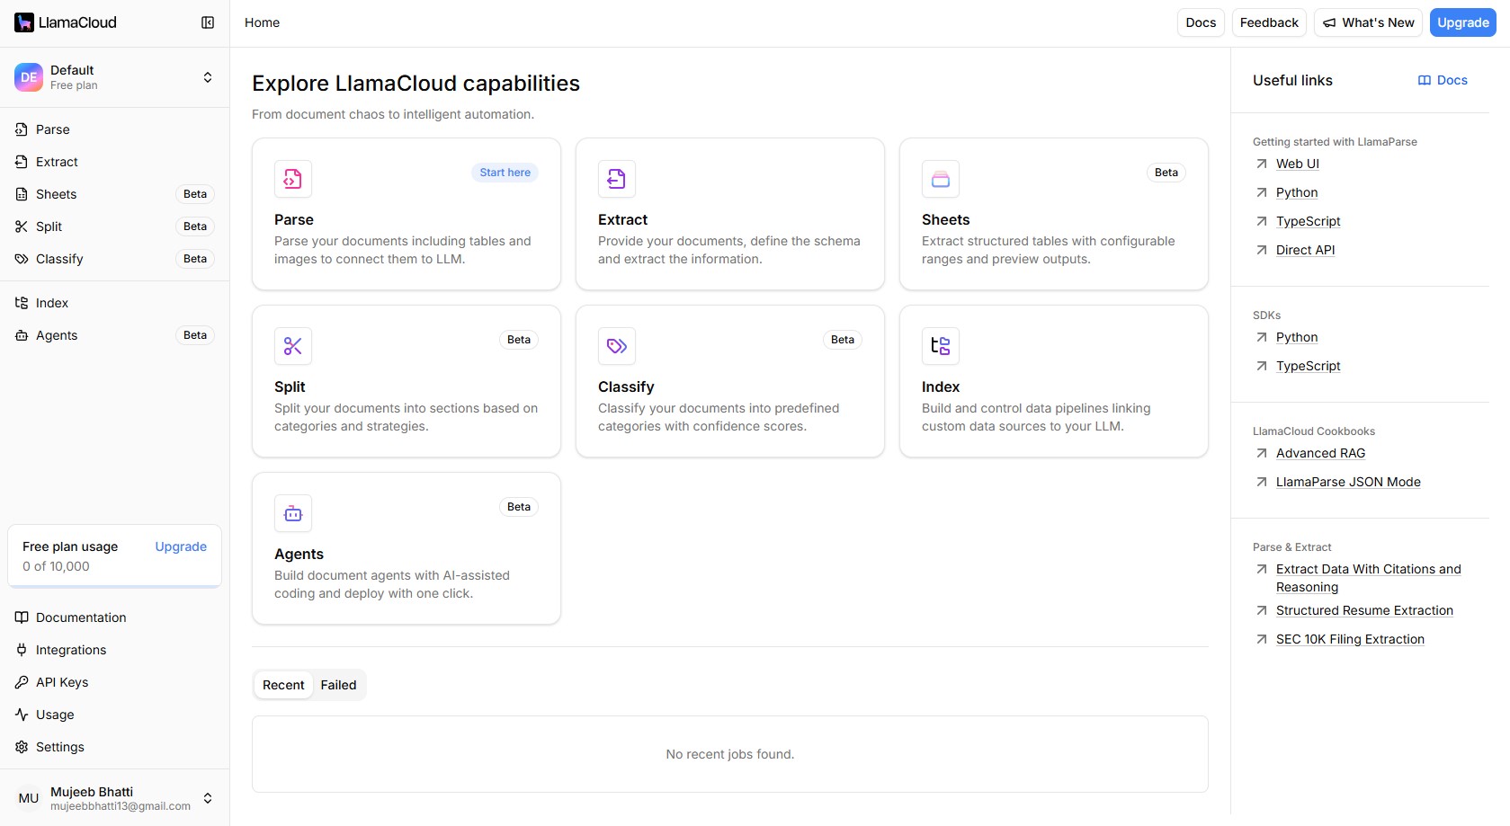Viewport: 1510px width, 826px height.
Task: Click the Upgrade link in Free plan usage
Action: pyautogui.click(x=181, y=546)
